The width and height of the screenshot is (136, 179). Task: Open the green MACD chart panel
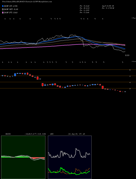click(23, 157)
